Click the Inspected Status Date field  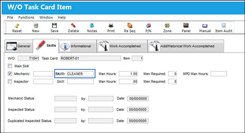(138, 109)
